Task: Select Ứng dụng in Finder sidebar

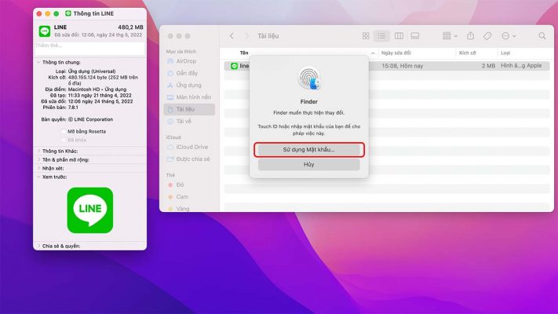Action: 189,85
